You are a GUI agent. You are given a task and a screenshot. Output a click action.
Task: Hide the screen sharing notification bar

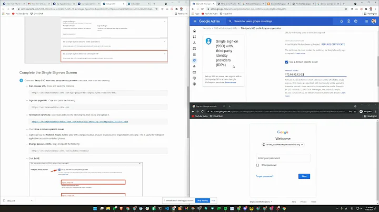pyautogui.click(x=213, y=200)
